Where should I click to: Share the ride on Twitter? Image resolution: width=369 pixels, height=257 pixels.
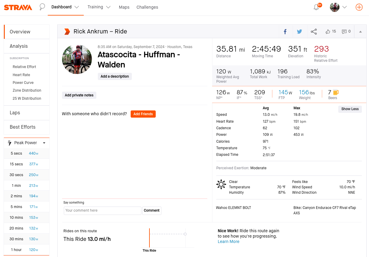tap(299, 31)
